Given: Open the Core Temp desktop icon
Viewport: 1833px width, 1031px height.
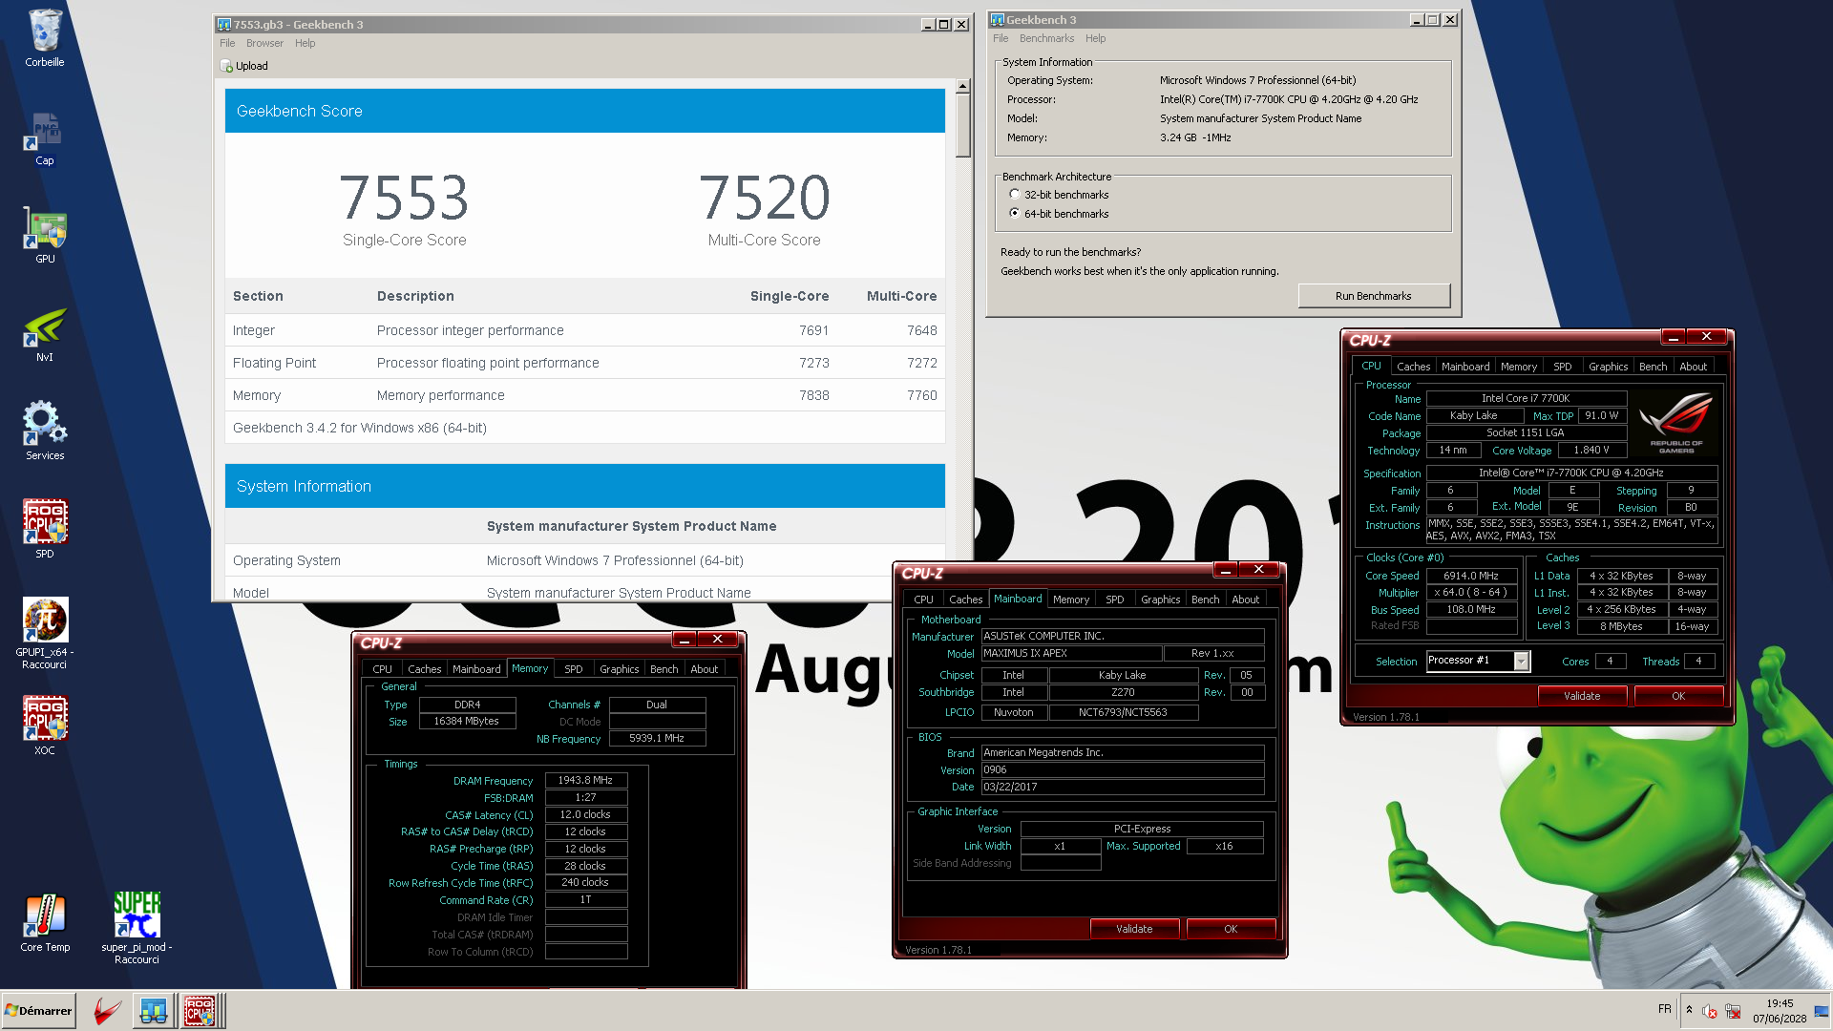Looking at the screenshot, I should click(x=45, y=915).
